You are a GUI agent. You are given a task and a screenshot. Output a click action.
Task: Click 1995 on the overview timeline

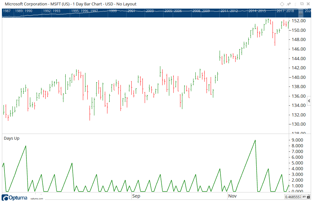75,11
